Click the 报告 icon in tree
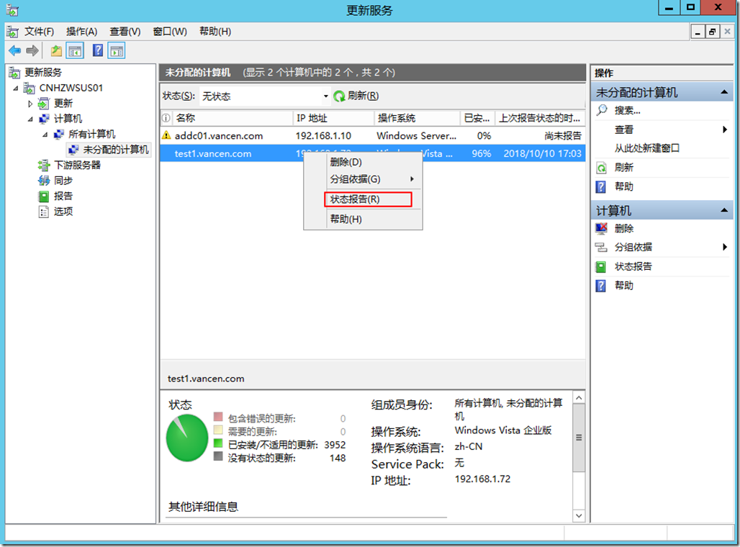740x547 pixels. pyautogui.click(x=43, y=196)
